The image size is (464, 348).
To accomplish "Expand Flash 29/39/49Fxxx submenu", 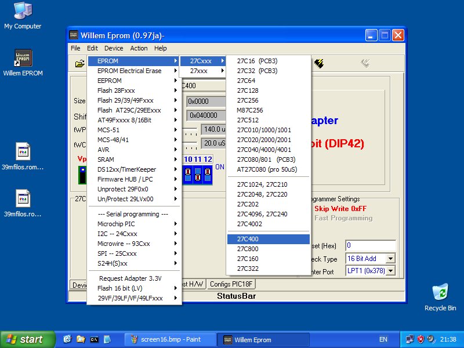I will coord(135,100).
